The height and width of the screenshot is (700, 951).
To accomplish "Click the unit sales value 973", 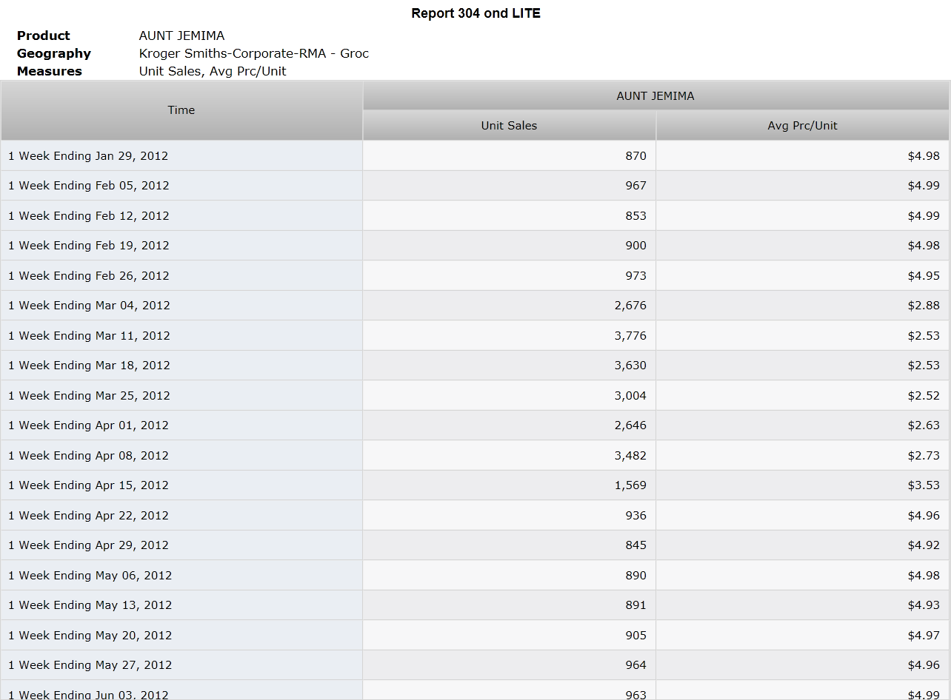I will 635,276.
